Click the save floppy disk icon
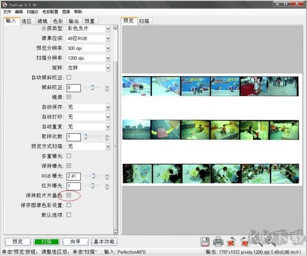This screenshot has width=307, height=256. [x=205, y=242]
